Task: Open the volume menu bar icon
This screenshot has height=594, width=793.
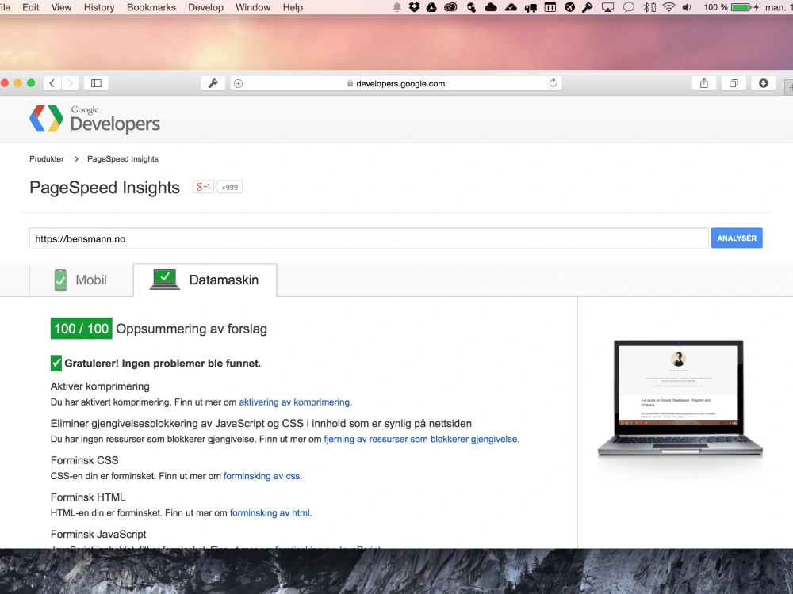Action: pyautogui.click(x=687, y=7)
